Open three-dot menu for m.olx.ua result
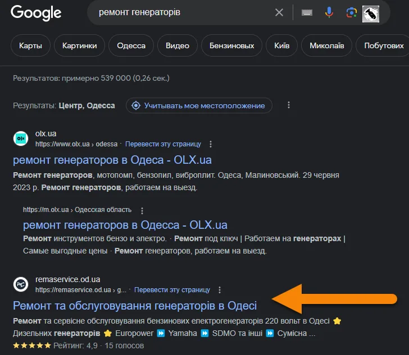The image size is (409, 355). pos(142,210)
